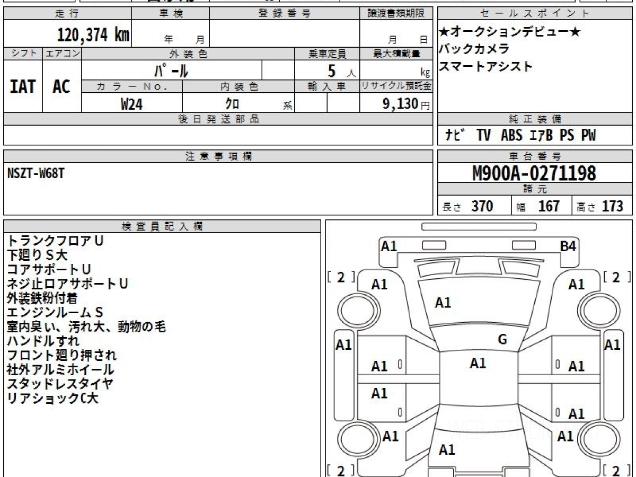Click TV in the equipment list
This screenshot has width=636, height=477.
(483, 136)
